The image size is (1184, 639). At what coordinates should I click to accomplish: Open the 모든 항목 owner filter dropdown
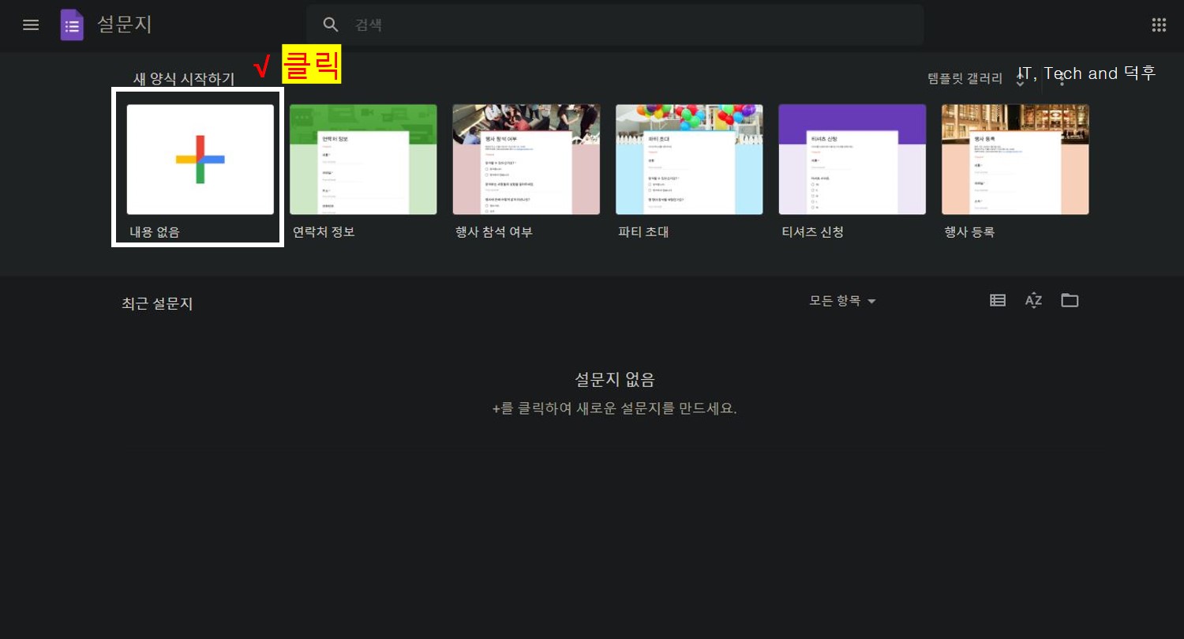pos(842,301)
